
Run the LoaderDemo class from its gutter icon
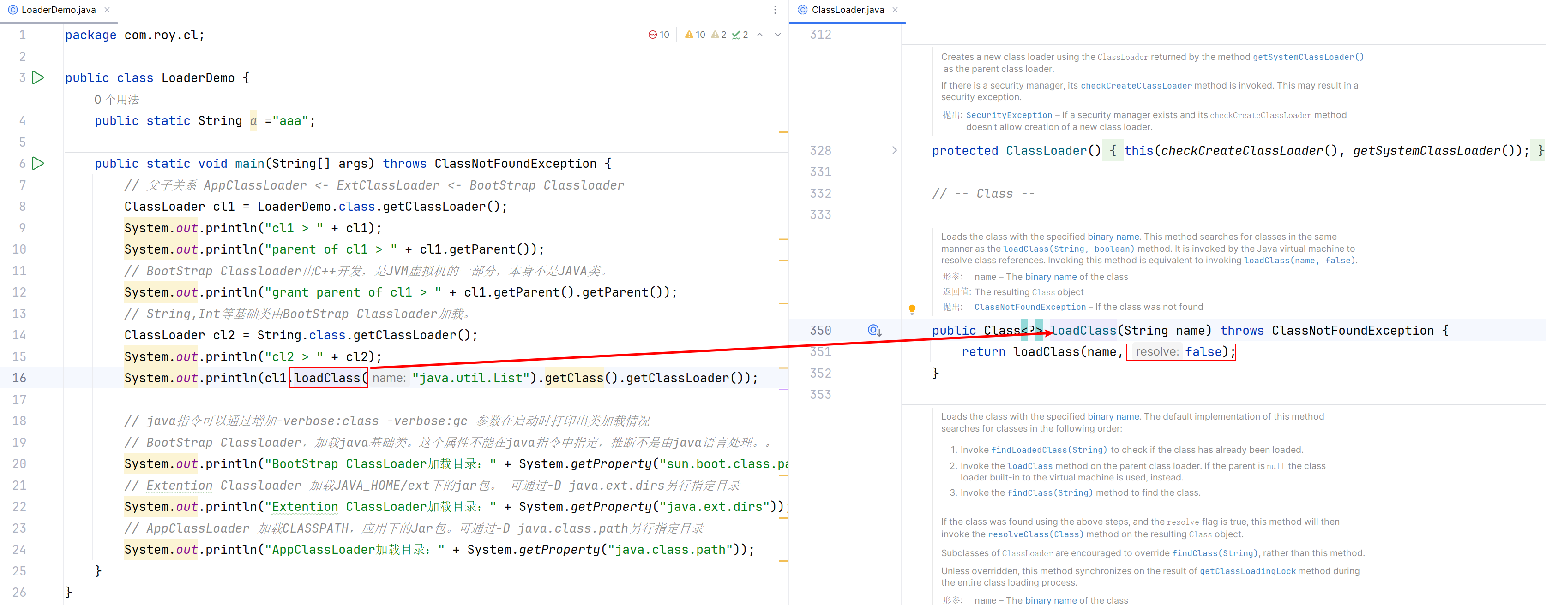[38, 77]
